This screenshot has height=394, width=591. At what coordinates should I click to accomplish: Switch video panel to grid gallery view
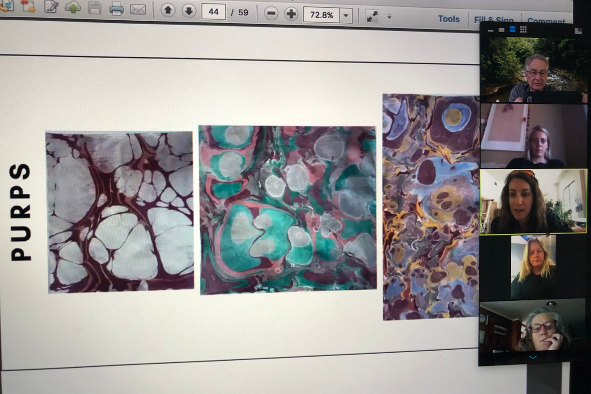click(x=523, y=30)
